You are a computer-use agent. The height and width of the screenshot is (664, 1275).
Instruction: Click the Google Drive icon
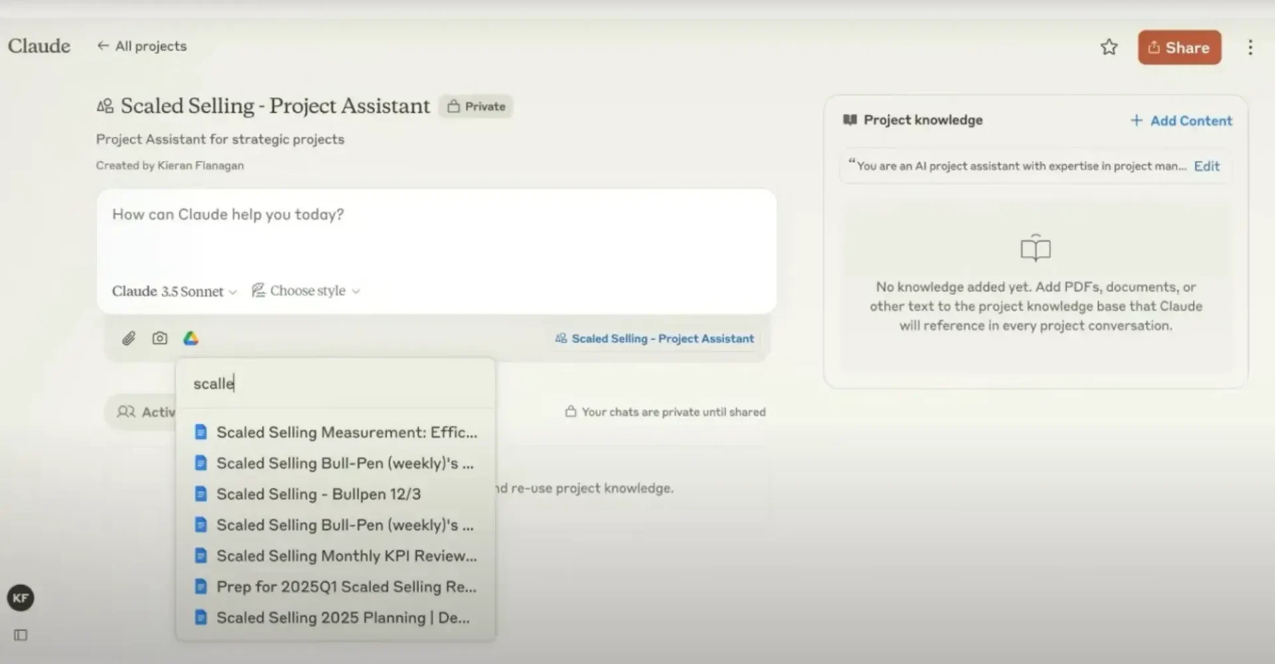tap(191, 339)
